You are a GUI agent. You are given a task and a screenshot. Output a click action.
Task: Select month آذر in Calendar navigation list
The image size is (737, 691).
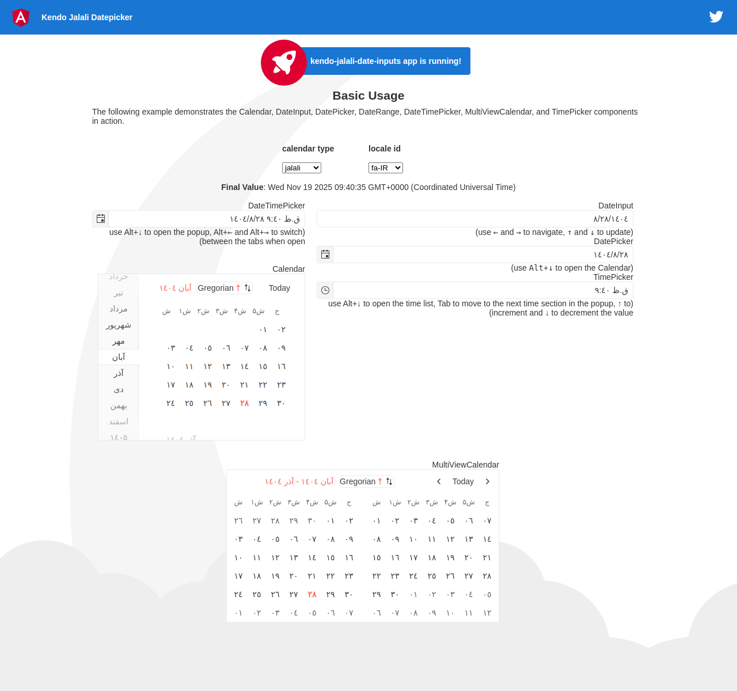119,373
